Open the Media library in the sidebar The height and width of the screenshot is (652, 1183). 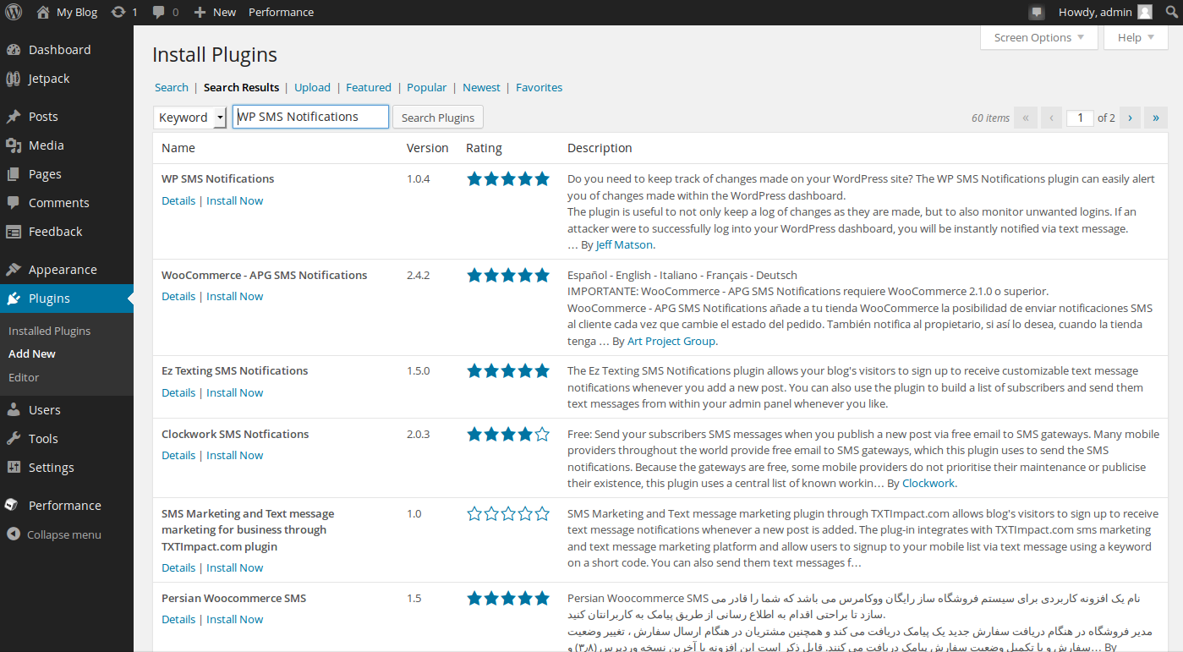pyautogui.click(x=46, y=145)
